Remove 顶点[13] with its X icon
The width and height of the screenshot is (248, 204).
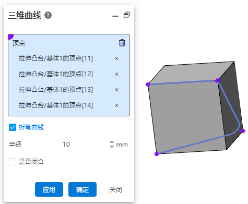pos(116,90)
